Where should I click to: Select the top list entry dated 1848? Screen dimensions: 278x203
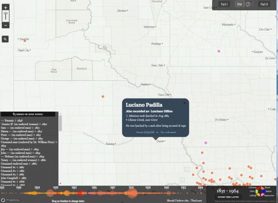click(12, 120)
